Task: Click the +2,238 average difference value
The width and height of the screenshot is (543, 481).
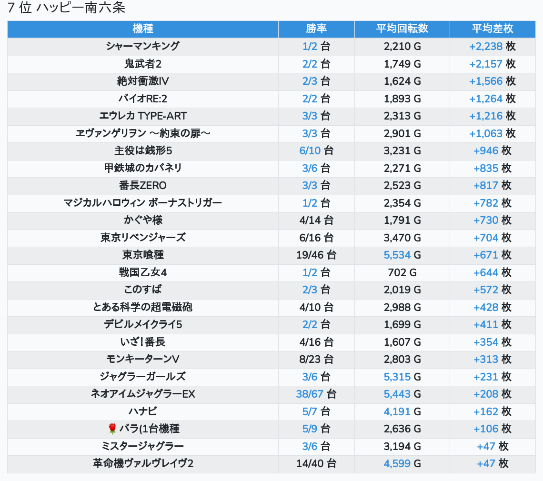Action: 485,46
